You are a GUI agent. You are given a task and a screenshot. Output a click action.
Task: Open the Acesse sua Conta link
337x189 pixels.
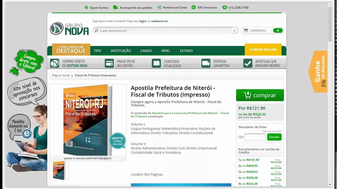click(175, 8)
